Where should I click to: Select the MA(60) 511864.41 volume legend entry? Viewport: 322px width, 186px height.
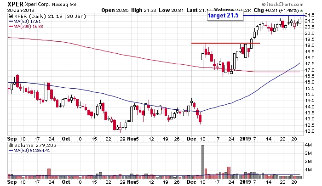(29, 151)
